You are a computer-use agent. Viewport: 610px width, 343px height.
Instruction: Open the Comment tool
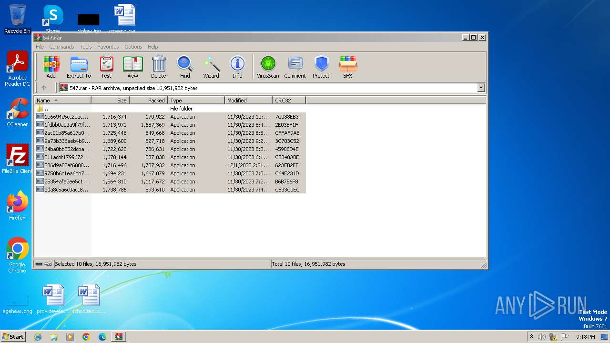(x=295, y=67)
